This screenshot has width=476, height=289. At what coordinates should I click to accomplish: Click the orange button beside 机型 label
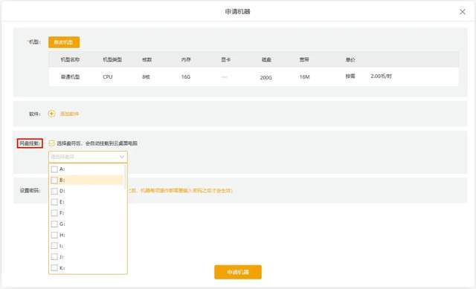(64, 42)
